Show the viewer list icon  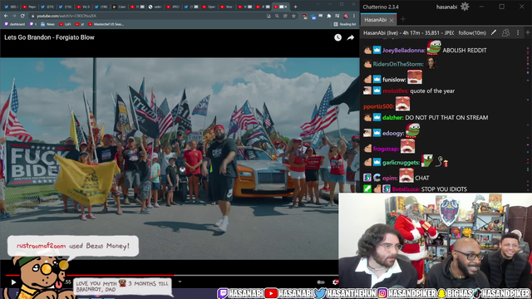(505, 32)
